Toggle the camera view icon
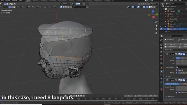The width and height of the screenshot is (187, 105). 156,29
